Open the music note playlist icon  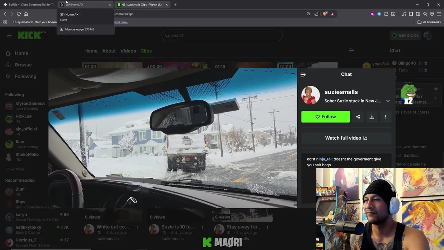pos(404,14)
